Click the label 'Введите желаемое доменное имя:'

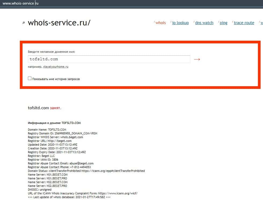coord(51,52)
